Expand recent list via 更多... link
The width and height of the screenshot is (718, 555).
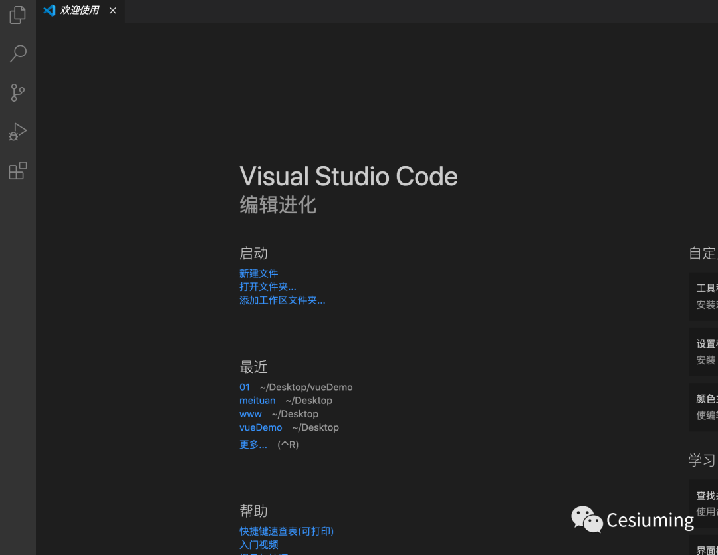coord(253,444)
